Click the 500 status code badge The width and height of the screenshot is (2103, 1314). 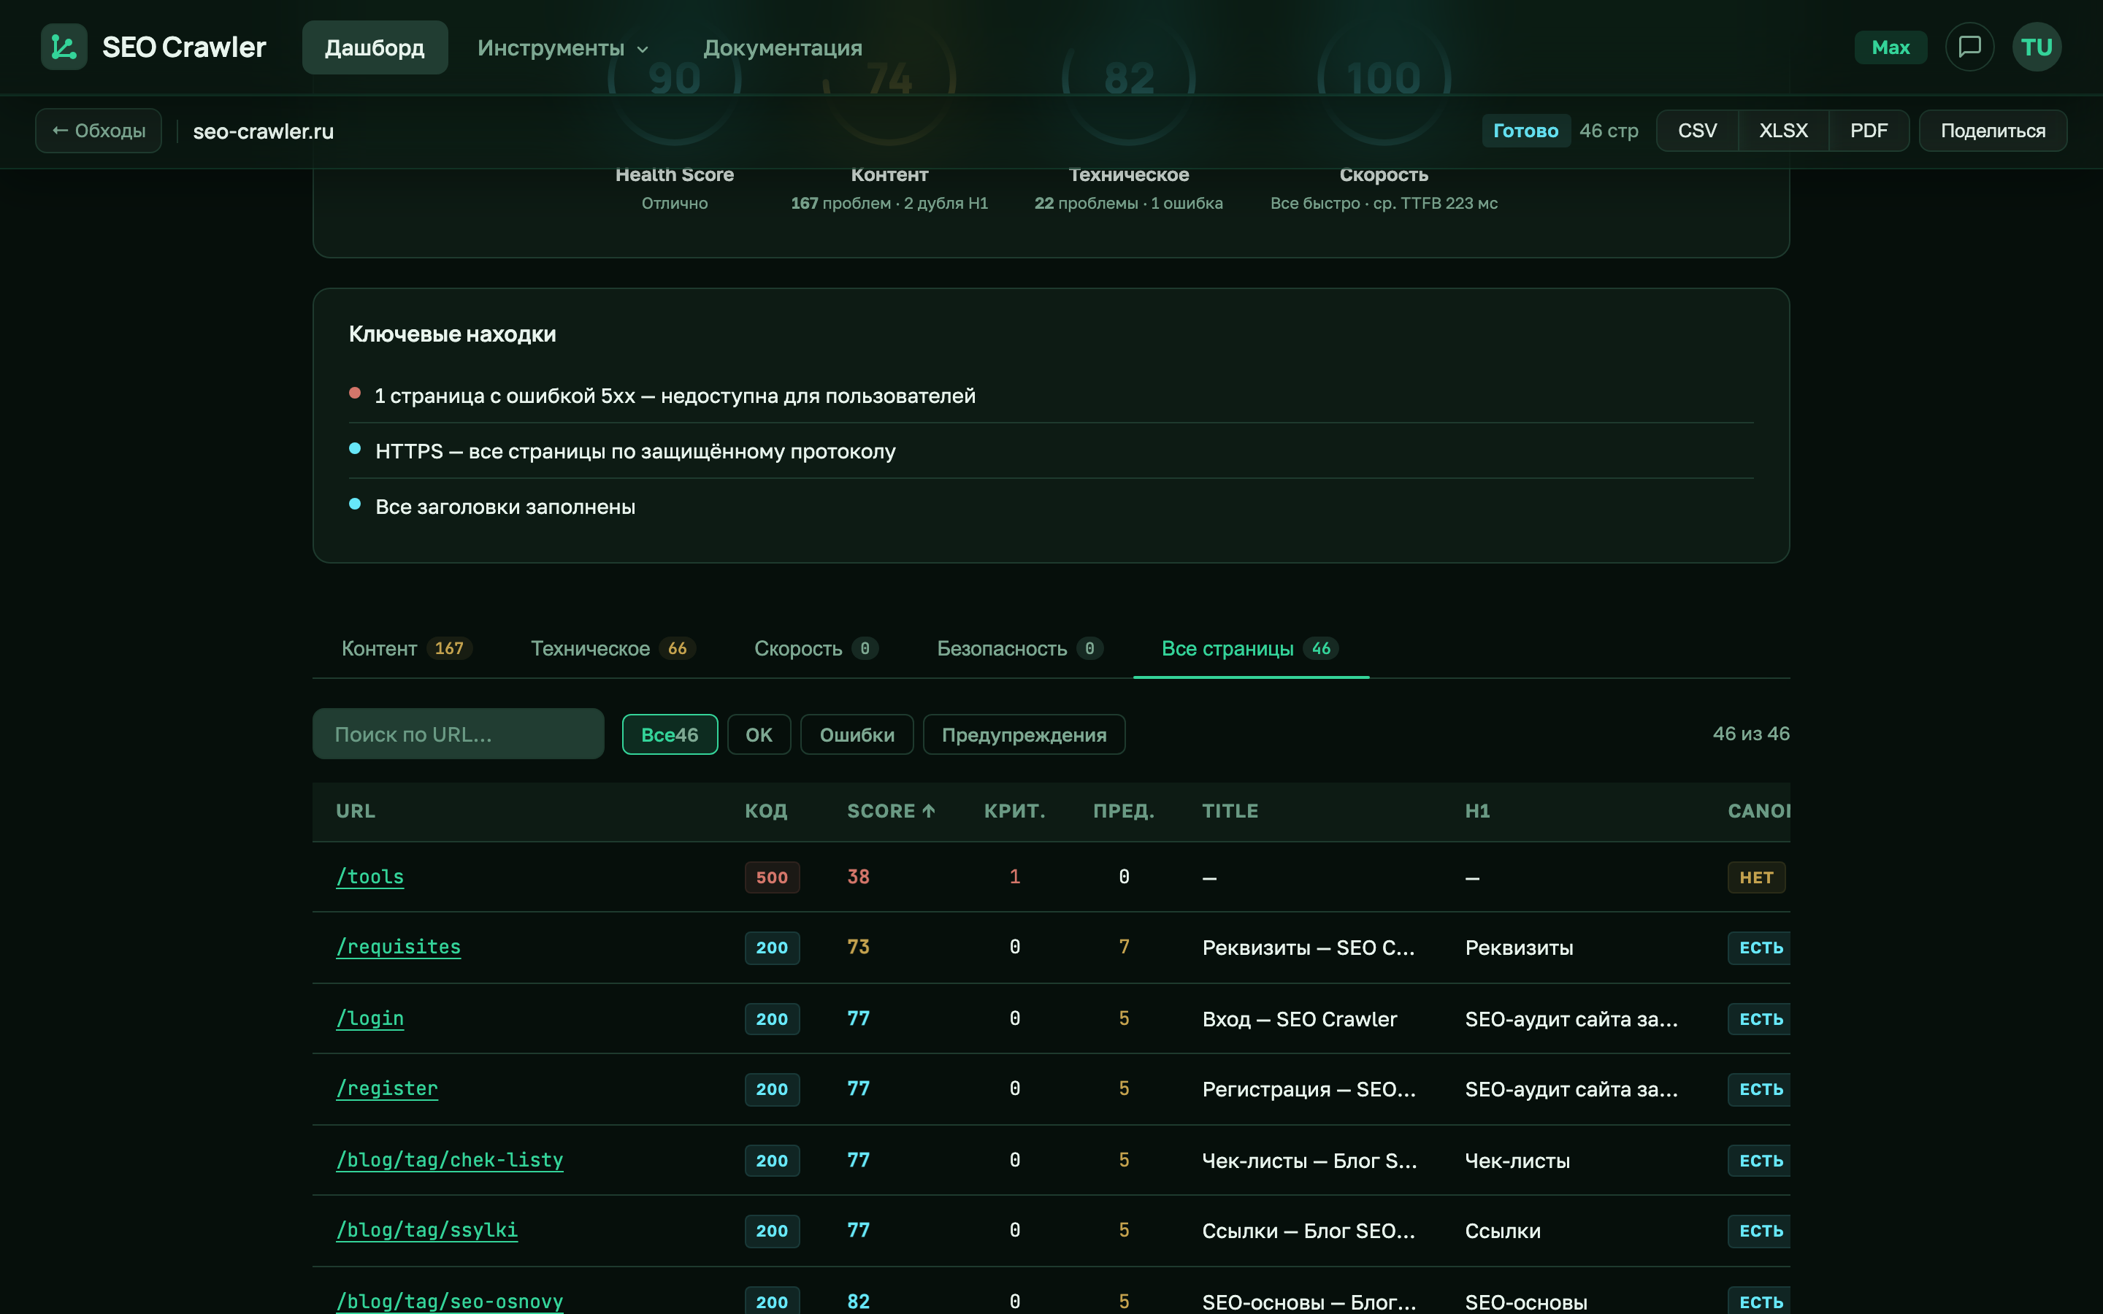[x=772, y=877]
